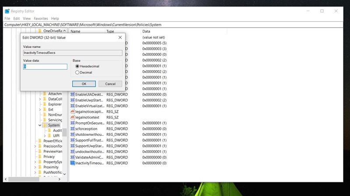
Task: Open the View menu
Action: [x=27, y=18]
